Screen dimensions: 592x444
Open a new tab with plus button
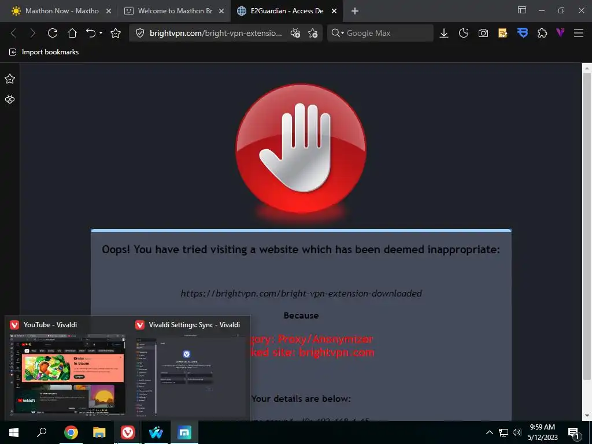coord(354,11)
